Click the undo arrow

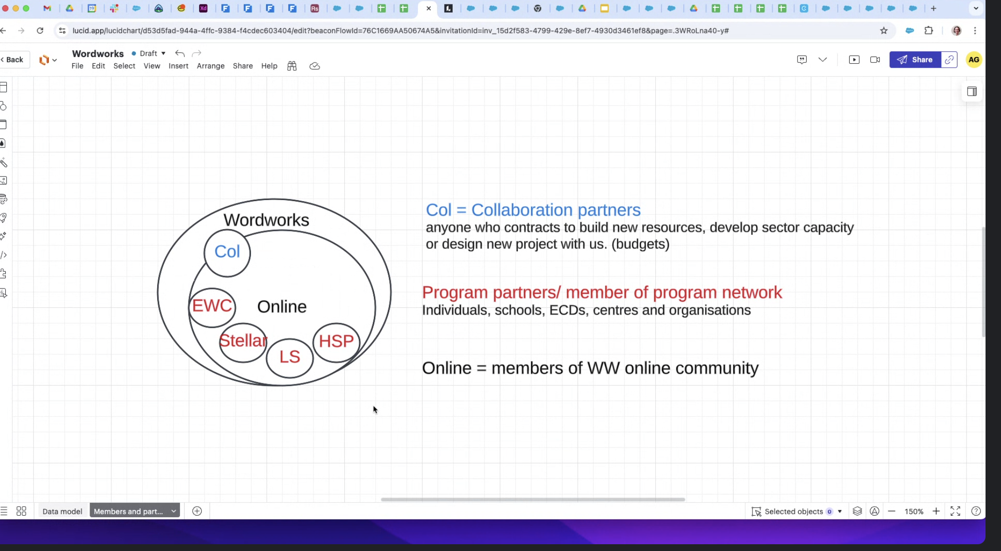coord(180,53)
